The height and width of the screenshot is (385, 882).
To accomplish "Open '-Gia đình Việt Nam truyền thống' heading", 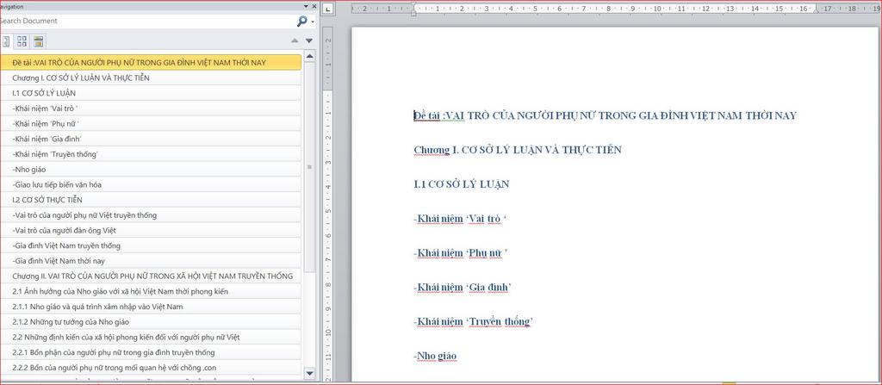I will pos(151,245).
